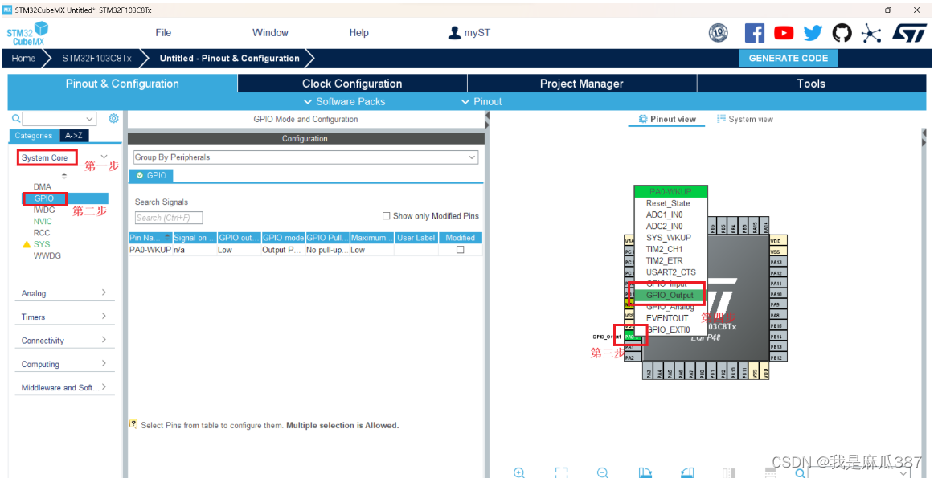Select pin PB12 on the chip
The width and height of the screenshot is (934, 478).
776,357
